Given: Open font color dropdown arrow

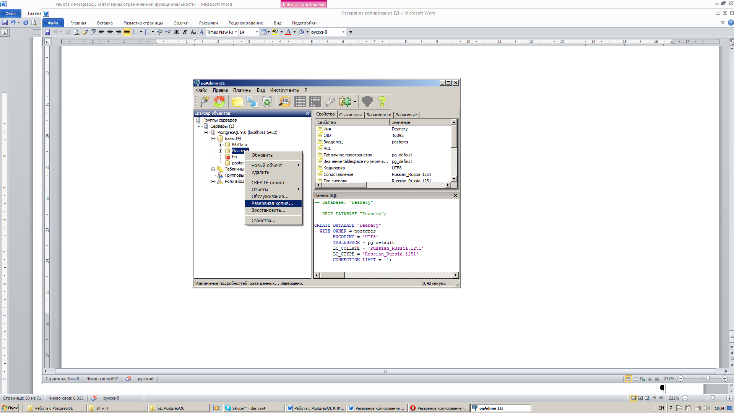Looking at the screenshot, I should click(x=294, y=32).
